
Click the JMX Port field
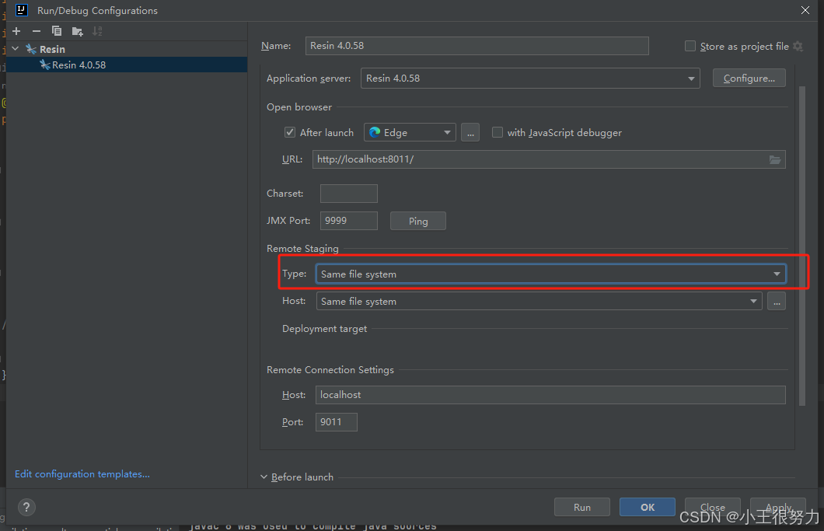349,221
